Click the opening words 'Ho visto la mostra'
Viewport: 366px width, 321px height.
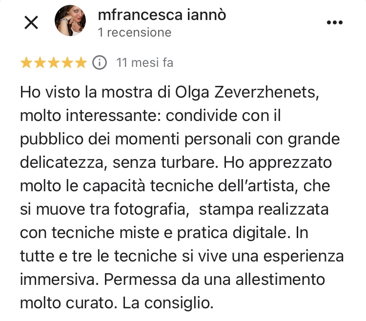click(86, 92)
